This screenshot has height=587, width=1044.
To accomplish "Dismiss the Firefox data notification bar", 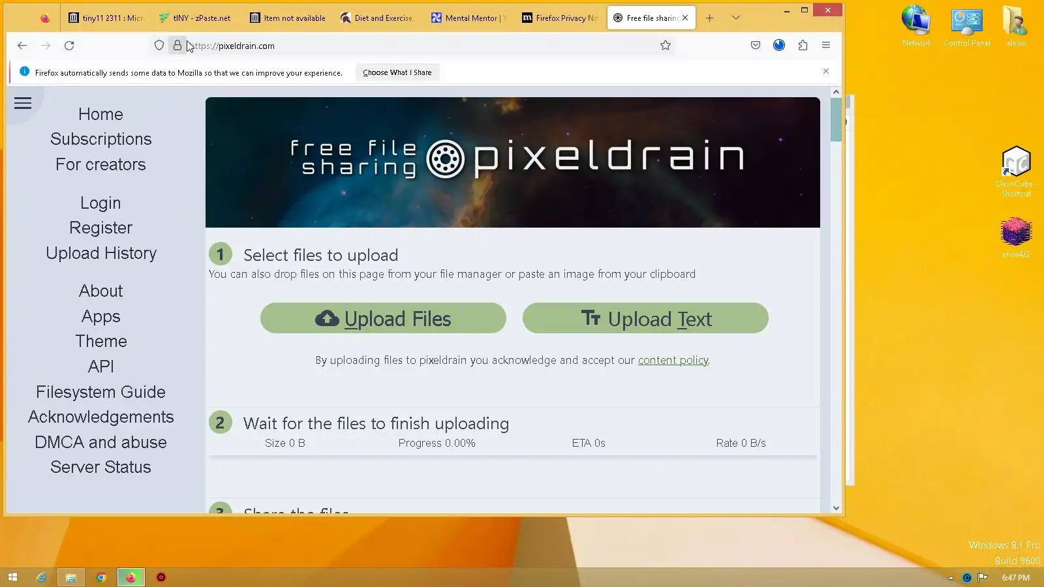I will [826, 71].
